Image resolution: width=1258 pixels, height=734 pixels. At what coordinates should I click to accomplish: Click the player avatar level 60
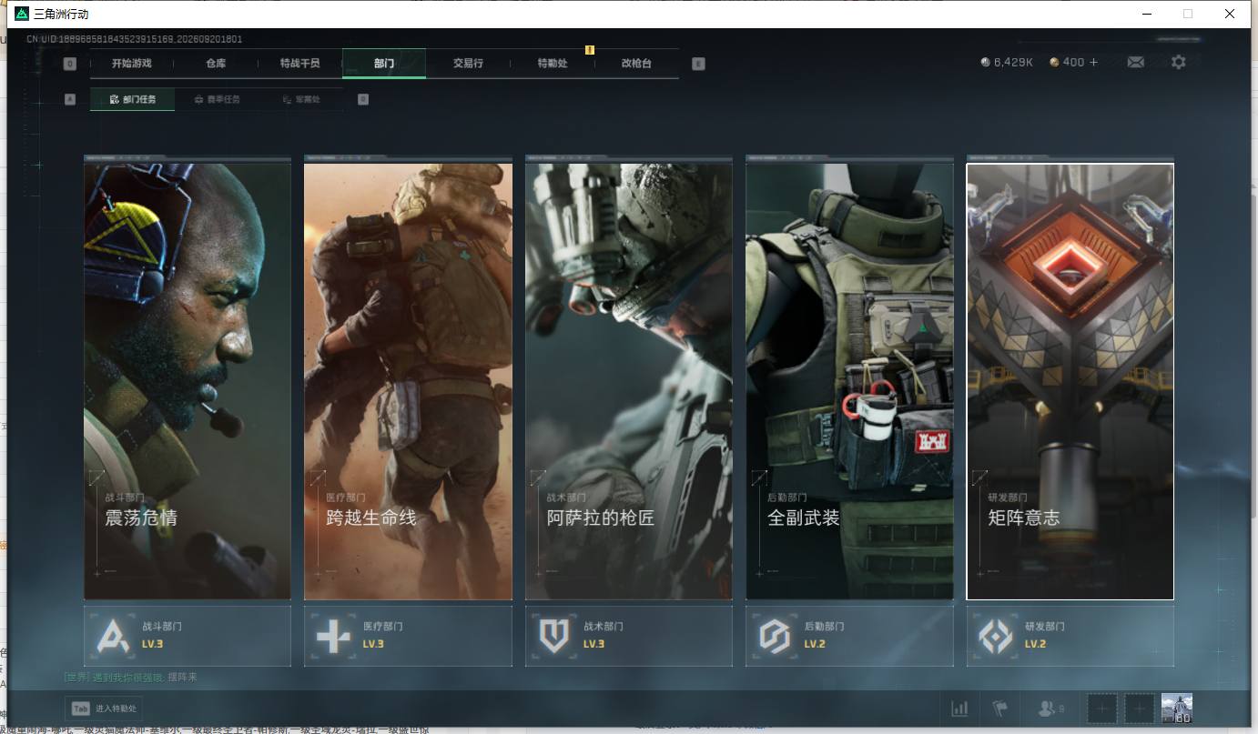click(x=1177, y=708)
